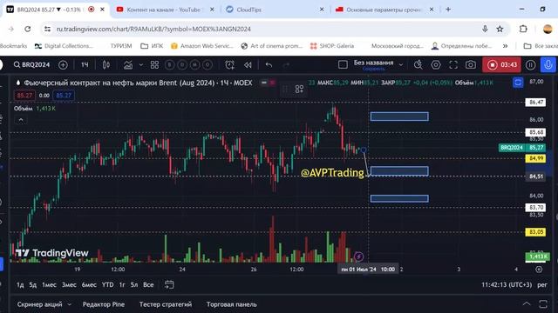Collapse the indicator legend chevron
This screenshot has width=558, height=313.
tap(21, 120)
